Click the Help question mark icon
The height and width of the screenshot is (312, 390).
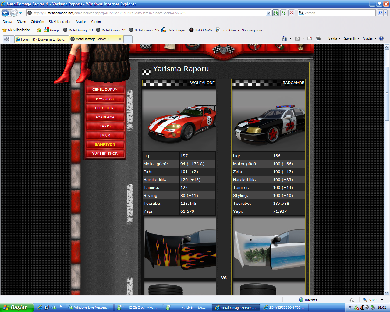381,38
